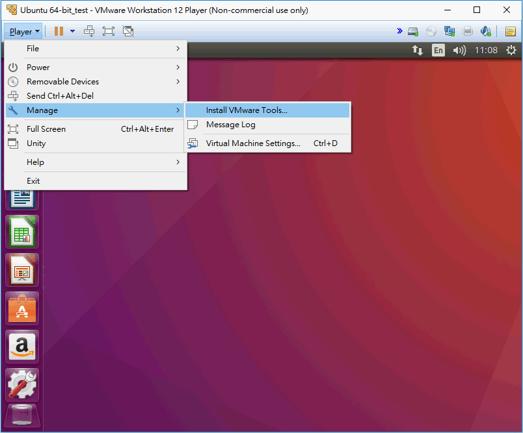Click the power icon beside Power
This screenshot has height=433, width=523.
tap(13, 68)
